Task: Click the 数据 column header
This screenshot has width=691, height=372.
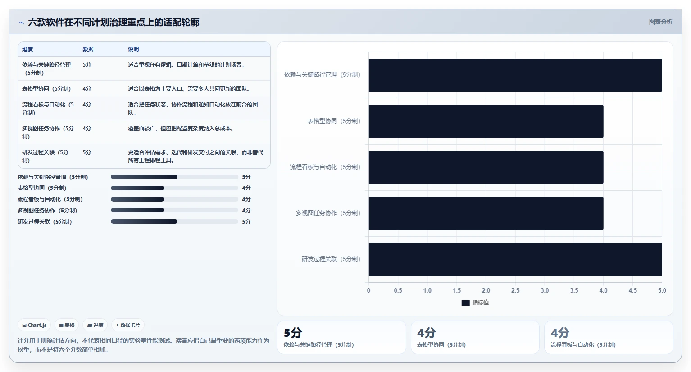Action: [88, 50]
